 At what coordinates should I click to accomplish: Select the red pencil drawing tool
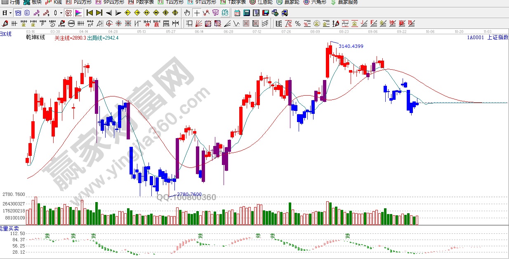(5, 23)
